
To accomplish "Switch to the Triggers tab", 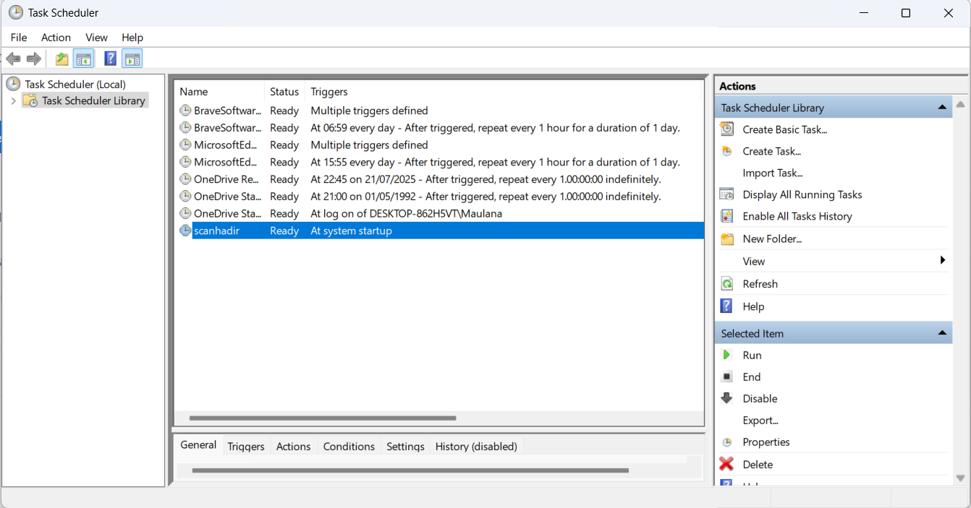I will click(246, 446).
